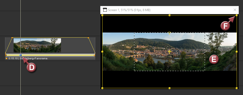This screenshot has width=243, height=95.
Task: Click the orange start marker of the yellow clip bar
Action: tap(6, 55)
